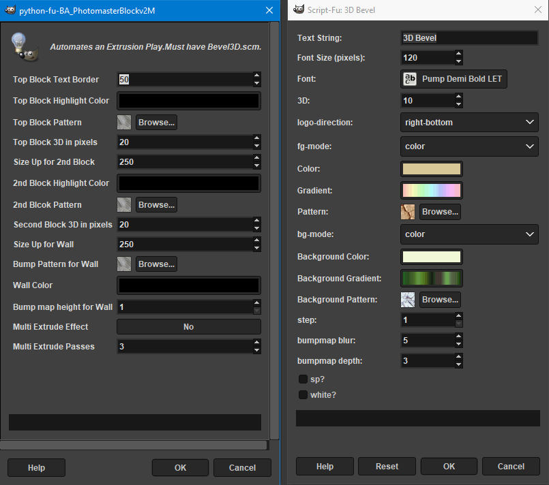Click Cancel in python-fu dialog
The image size is (549, 485).
(242, 467)
